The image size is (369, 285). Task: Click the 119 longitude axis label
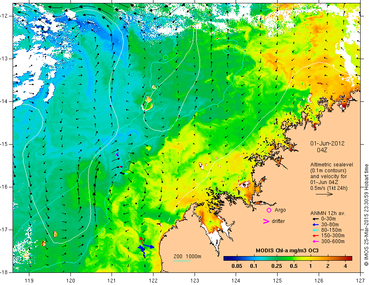(29, 281)
